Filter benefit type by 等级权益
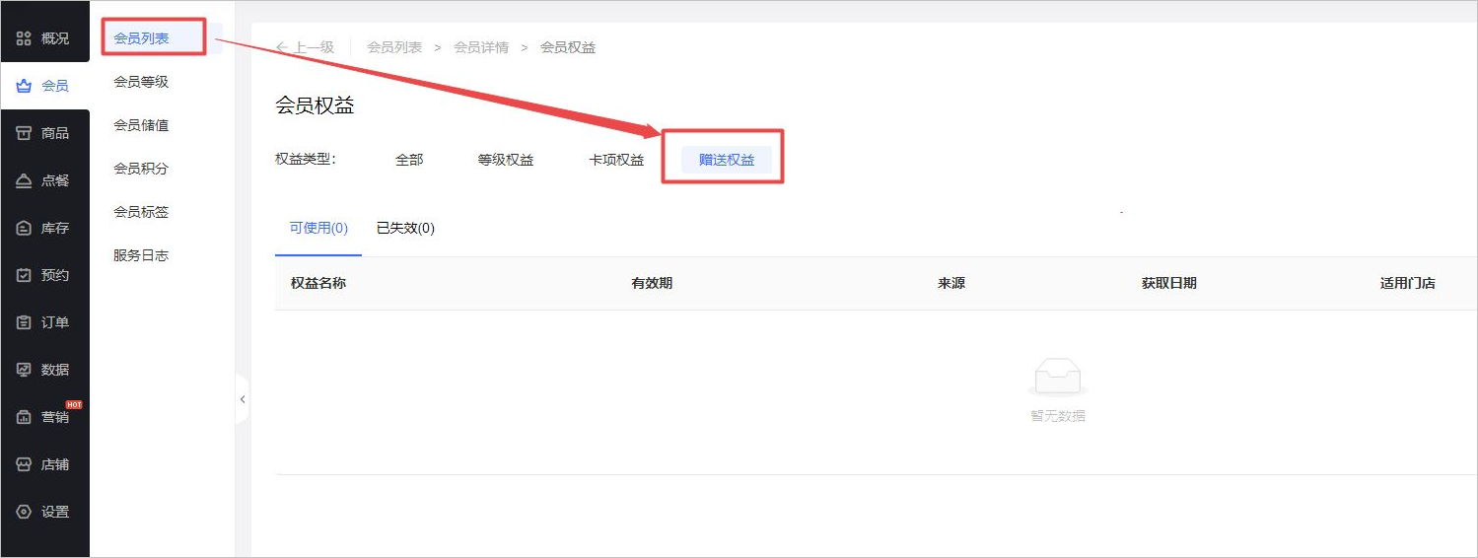This screenshot has width=1478, height=558. (x=506, y=160)
